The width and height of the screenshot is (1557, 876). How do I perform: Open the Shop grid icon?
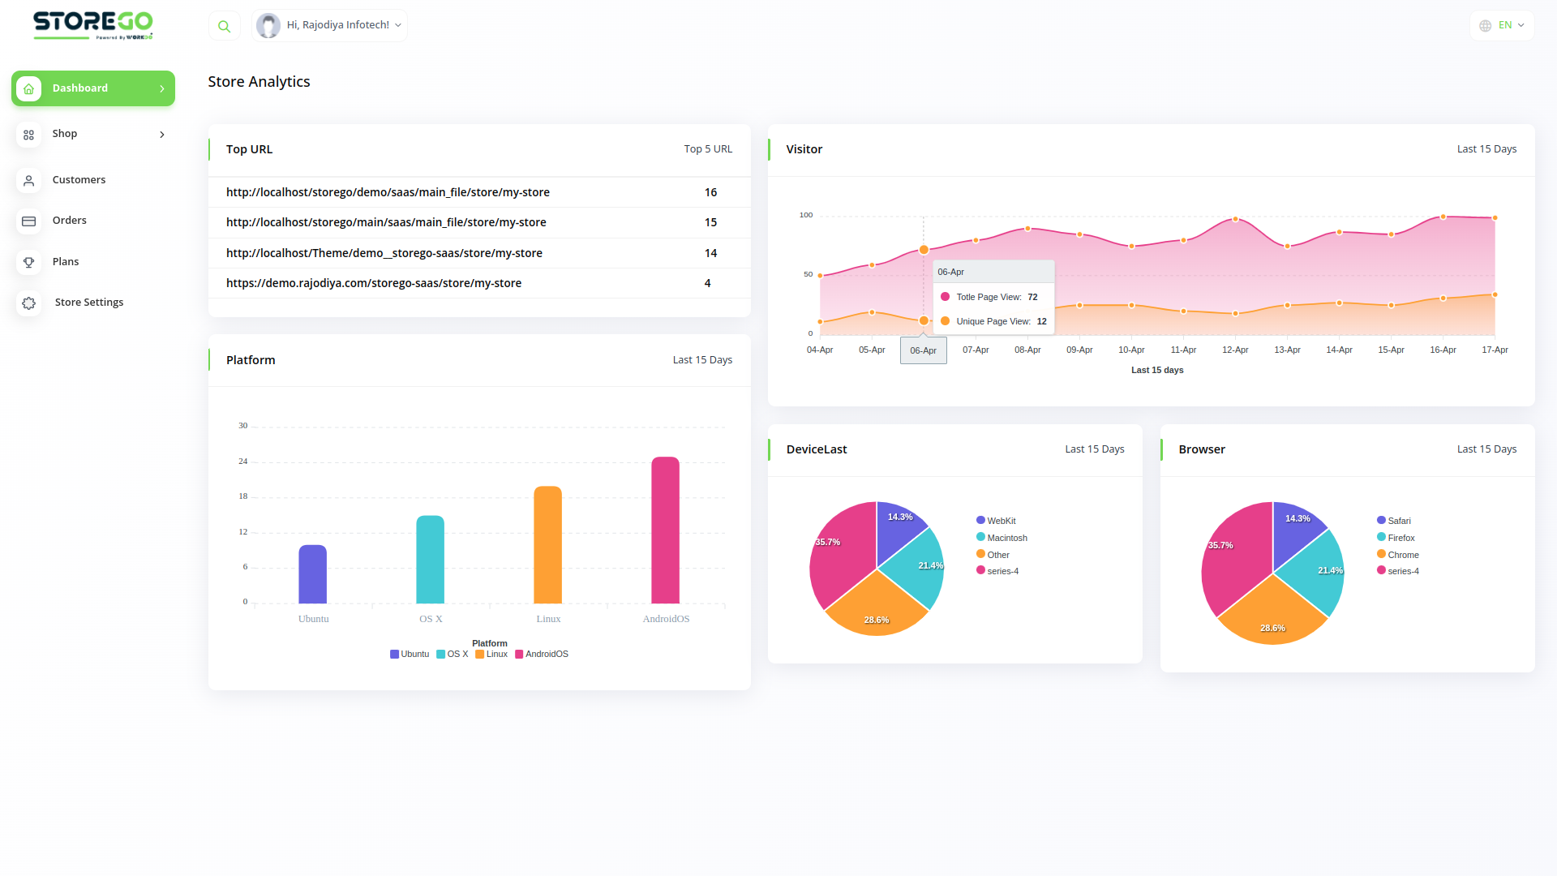tap(29, 135)
